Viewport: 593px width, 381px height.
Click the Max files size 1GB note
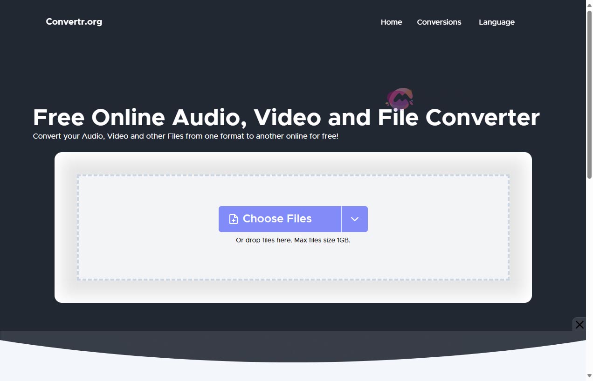pos(293,240)
